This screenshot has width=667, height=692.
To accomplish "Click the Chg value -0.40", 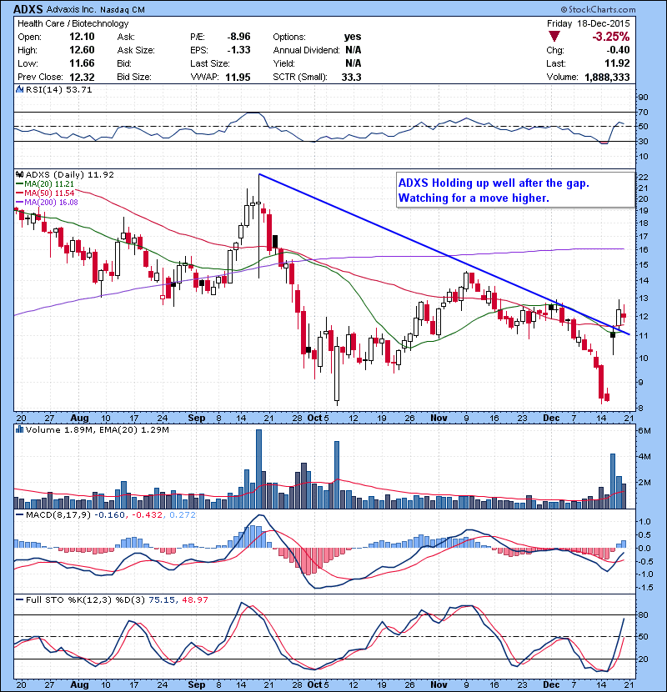I will click(x=618, y=50).
